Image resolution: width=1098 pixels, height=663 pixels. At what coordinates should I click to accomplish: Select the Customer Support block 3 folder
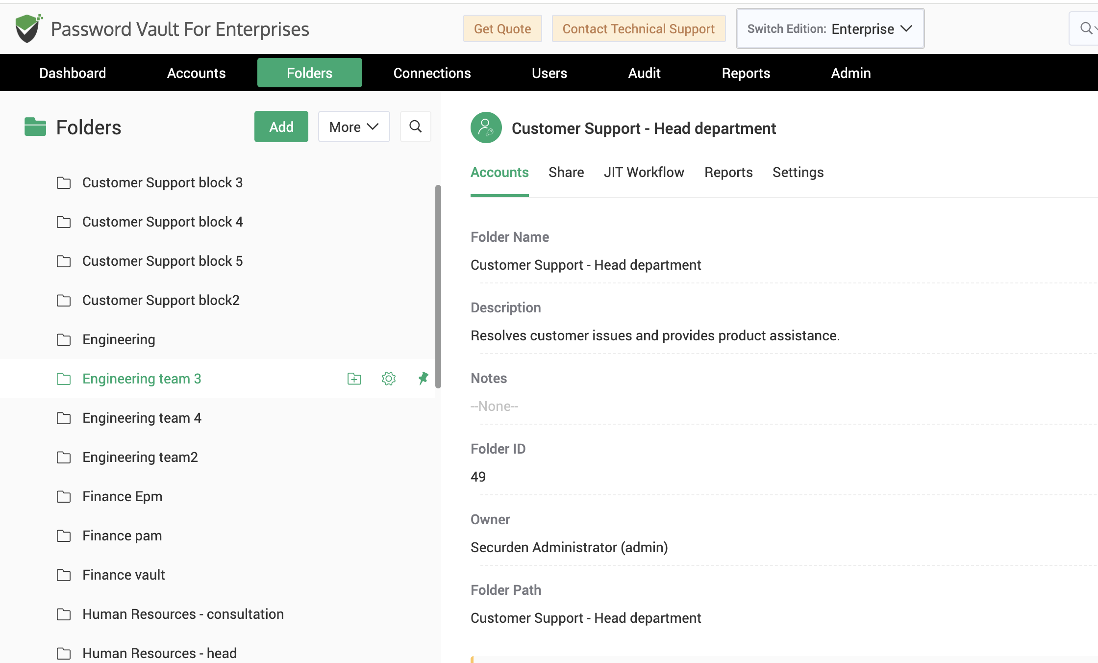pyautogui.click(x=163, y=182)
